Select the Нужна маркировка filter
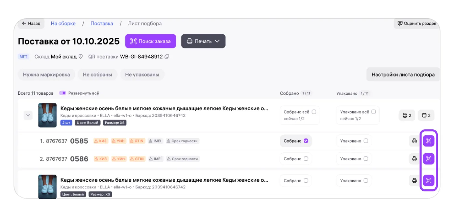This screenshot has width=454, height=217. click(x=46, y=74)
